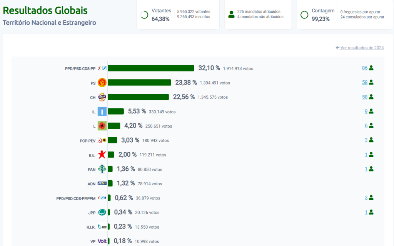
Task: Open PPD/PSD.CDS-PP 86 mandates link
Action: pos(365,68)
